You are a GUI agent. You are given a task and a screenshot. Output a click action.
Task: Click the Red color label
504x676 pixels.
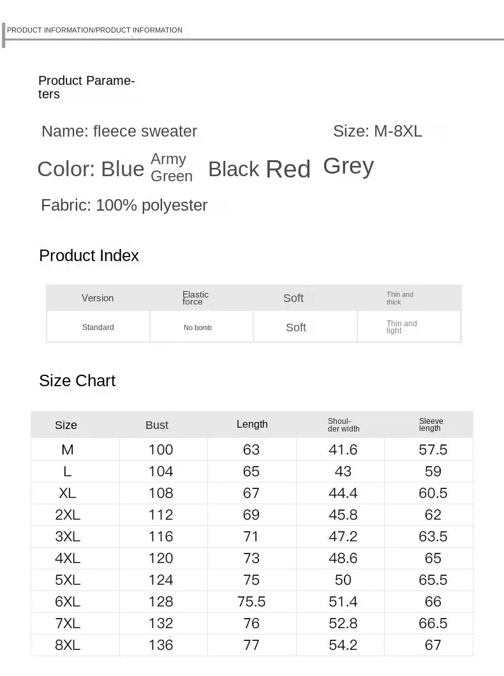(288, 169)
